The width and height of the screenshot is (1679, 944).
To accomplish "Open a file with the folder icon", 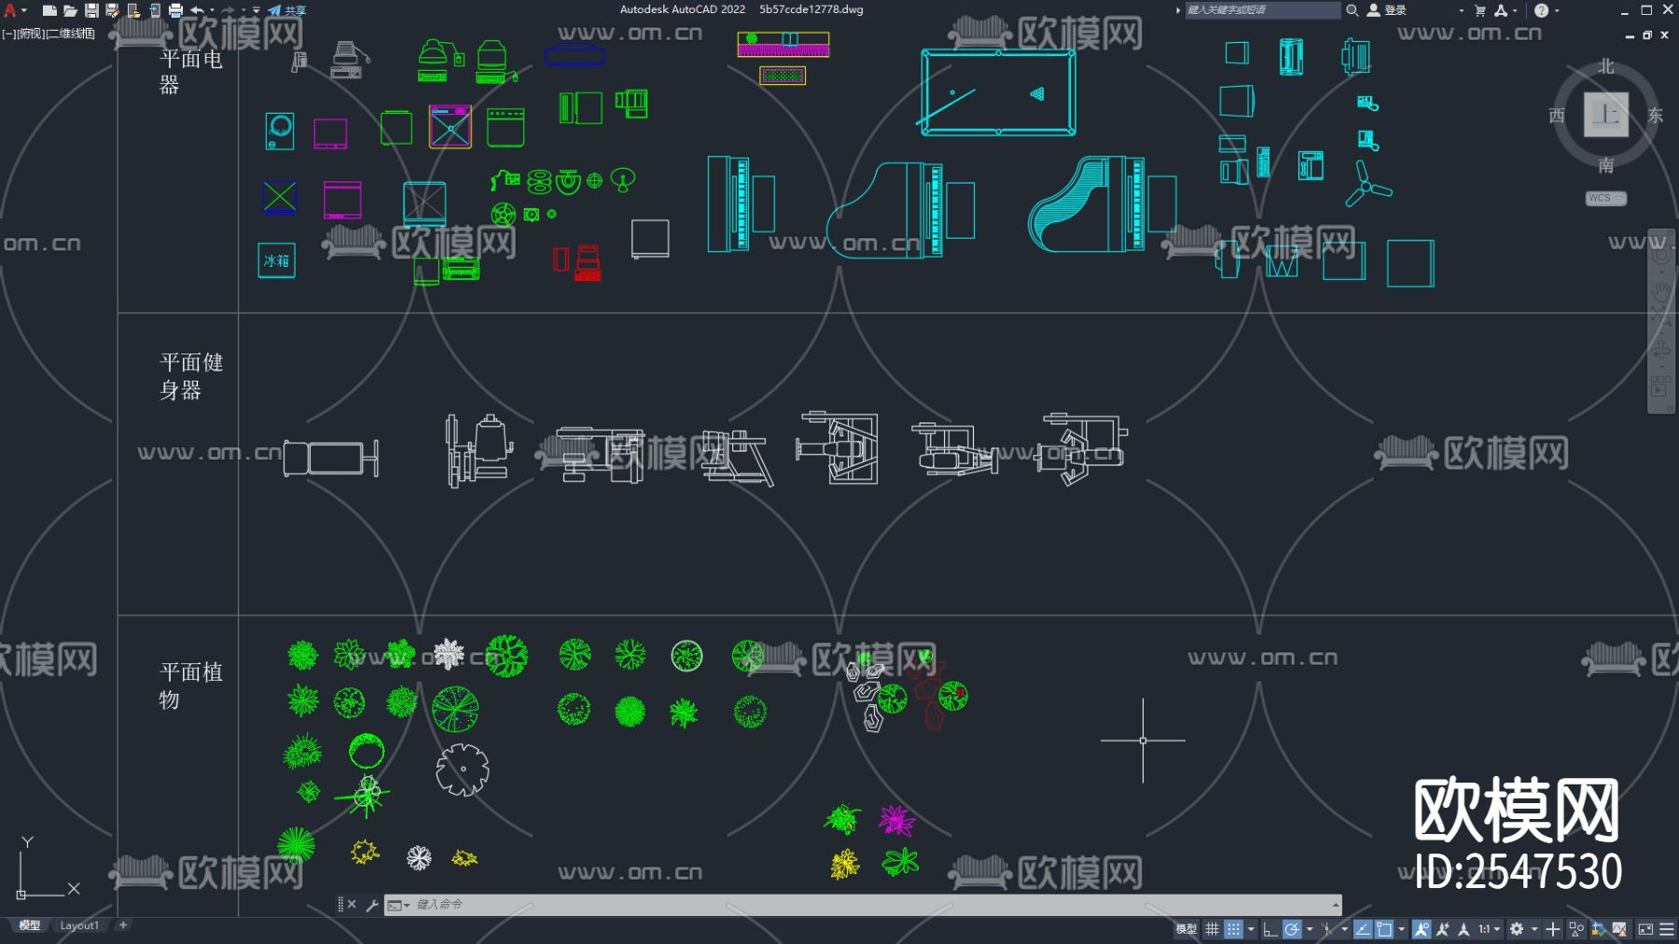I will pyautogui.click(x=70, y=10).
